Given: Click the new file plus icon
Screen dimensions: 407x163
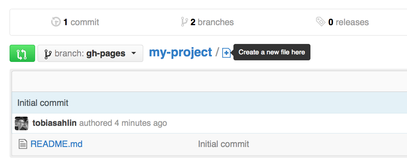Looking at the screenshot, I should point(226,53).
